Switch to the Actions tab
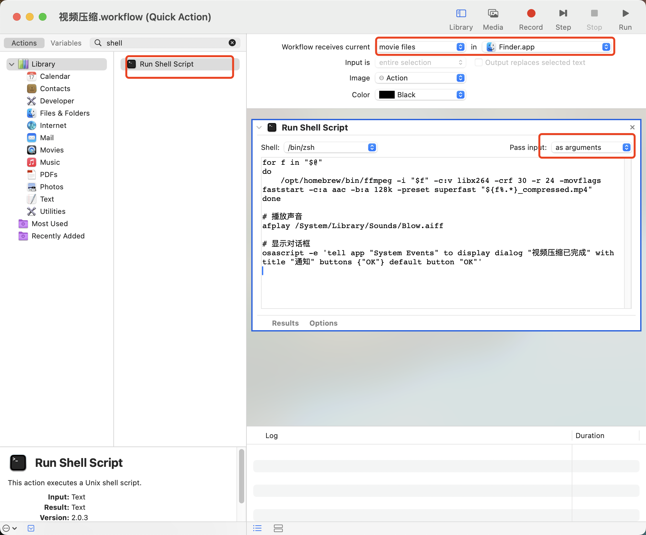 tap(24, 43)
